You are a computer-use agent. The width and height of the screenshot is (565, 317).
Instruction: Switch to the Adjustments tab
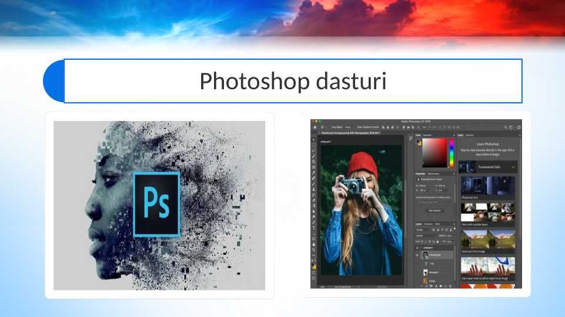(x=433, y=173)
